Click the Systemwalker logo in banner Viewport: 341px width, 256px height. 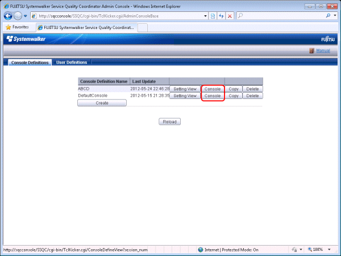[26, 39]
